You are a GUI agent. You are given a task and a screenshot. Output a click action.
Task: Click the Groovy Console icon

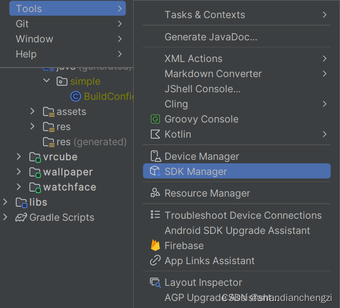click(155, 119)
